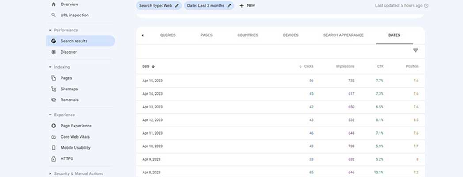Click the Mobile Usability phone icon
This screenshot has width=463, height=177.
pyautogui.click(x=53, y=148)
